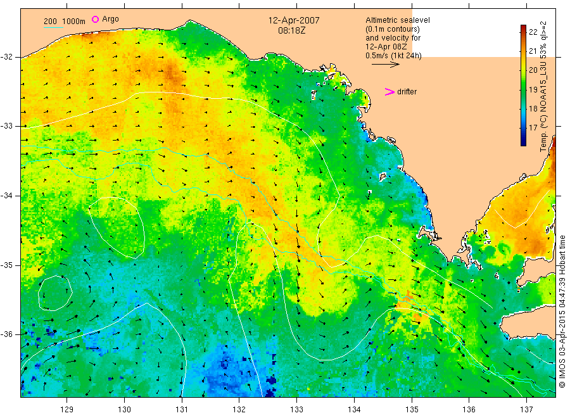The height and width of the screenshot is (418, 570).
Task: Click the 'Argo' legend text
Action: pyautogui.click(x=110, y=19)
